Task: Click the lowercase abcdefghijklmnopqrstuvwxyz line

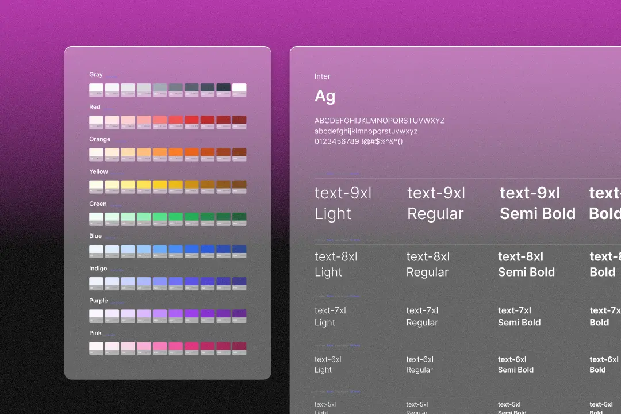Action: pyautogui.click(x=366, y=131)
